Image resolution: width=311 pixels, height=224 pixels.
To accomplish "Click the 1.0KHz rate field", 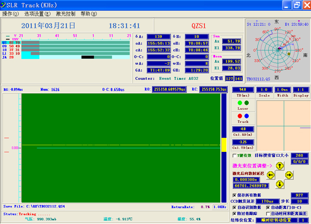I will coord(220,207).
